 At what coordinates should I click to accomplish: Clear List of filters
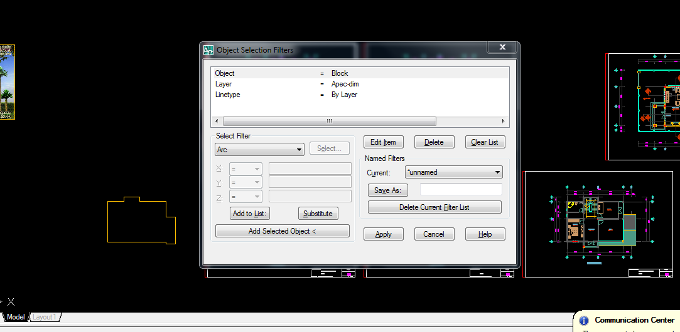pos(485,142)
